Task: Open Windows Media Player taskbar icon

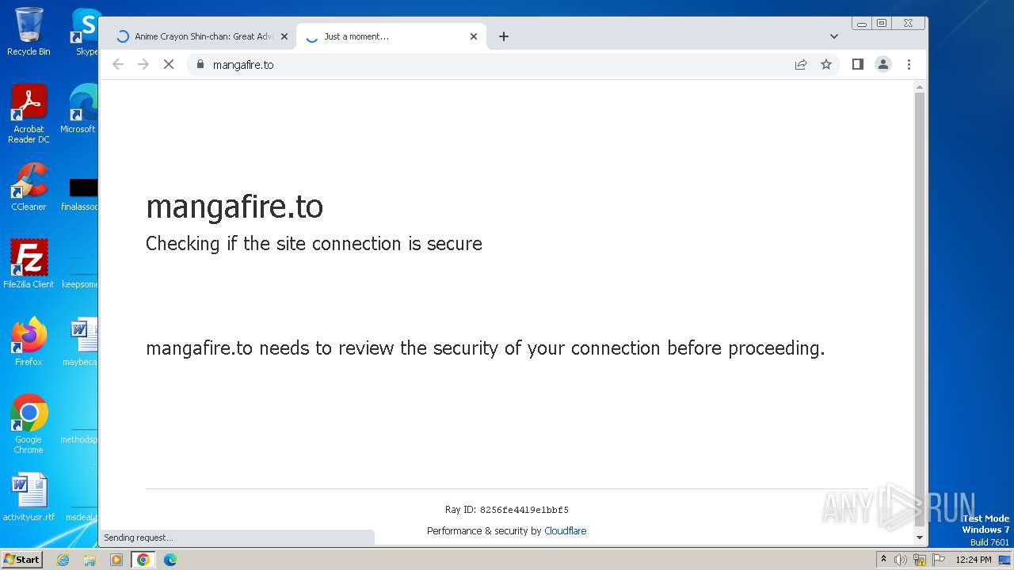Action: click(116, 560)
